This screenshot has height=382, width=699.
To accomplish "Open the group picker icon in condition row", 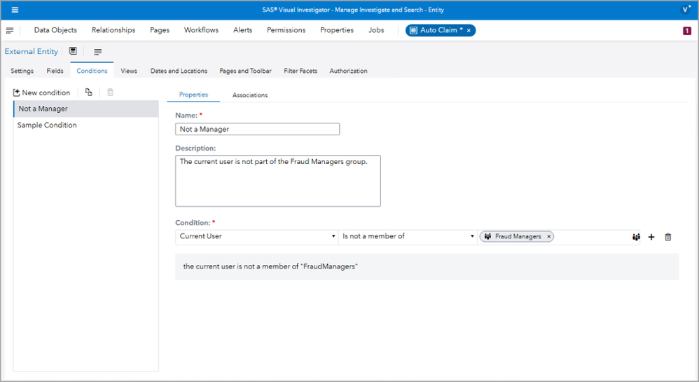I will coord(636,237).
